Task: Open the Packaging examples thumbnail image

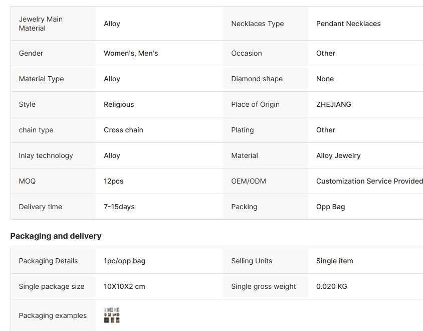Action: [112, 315]
